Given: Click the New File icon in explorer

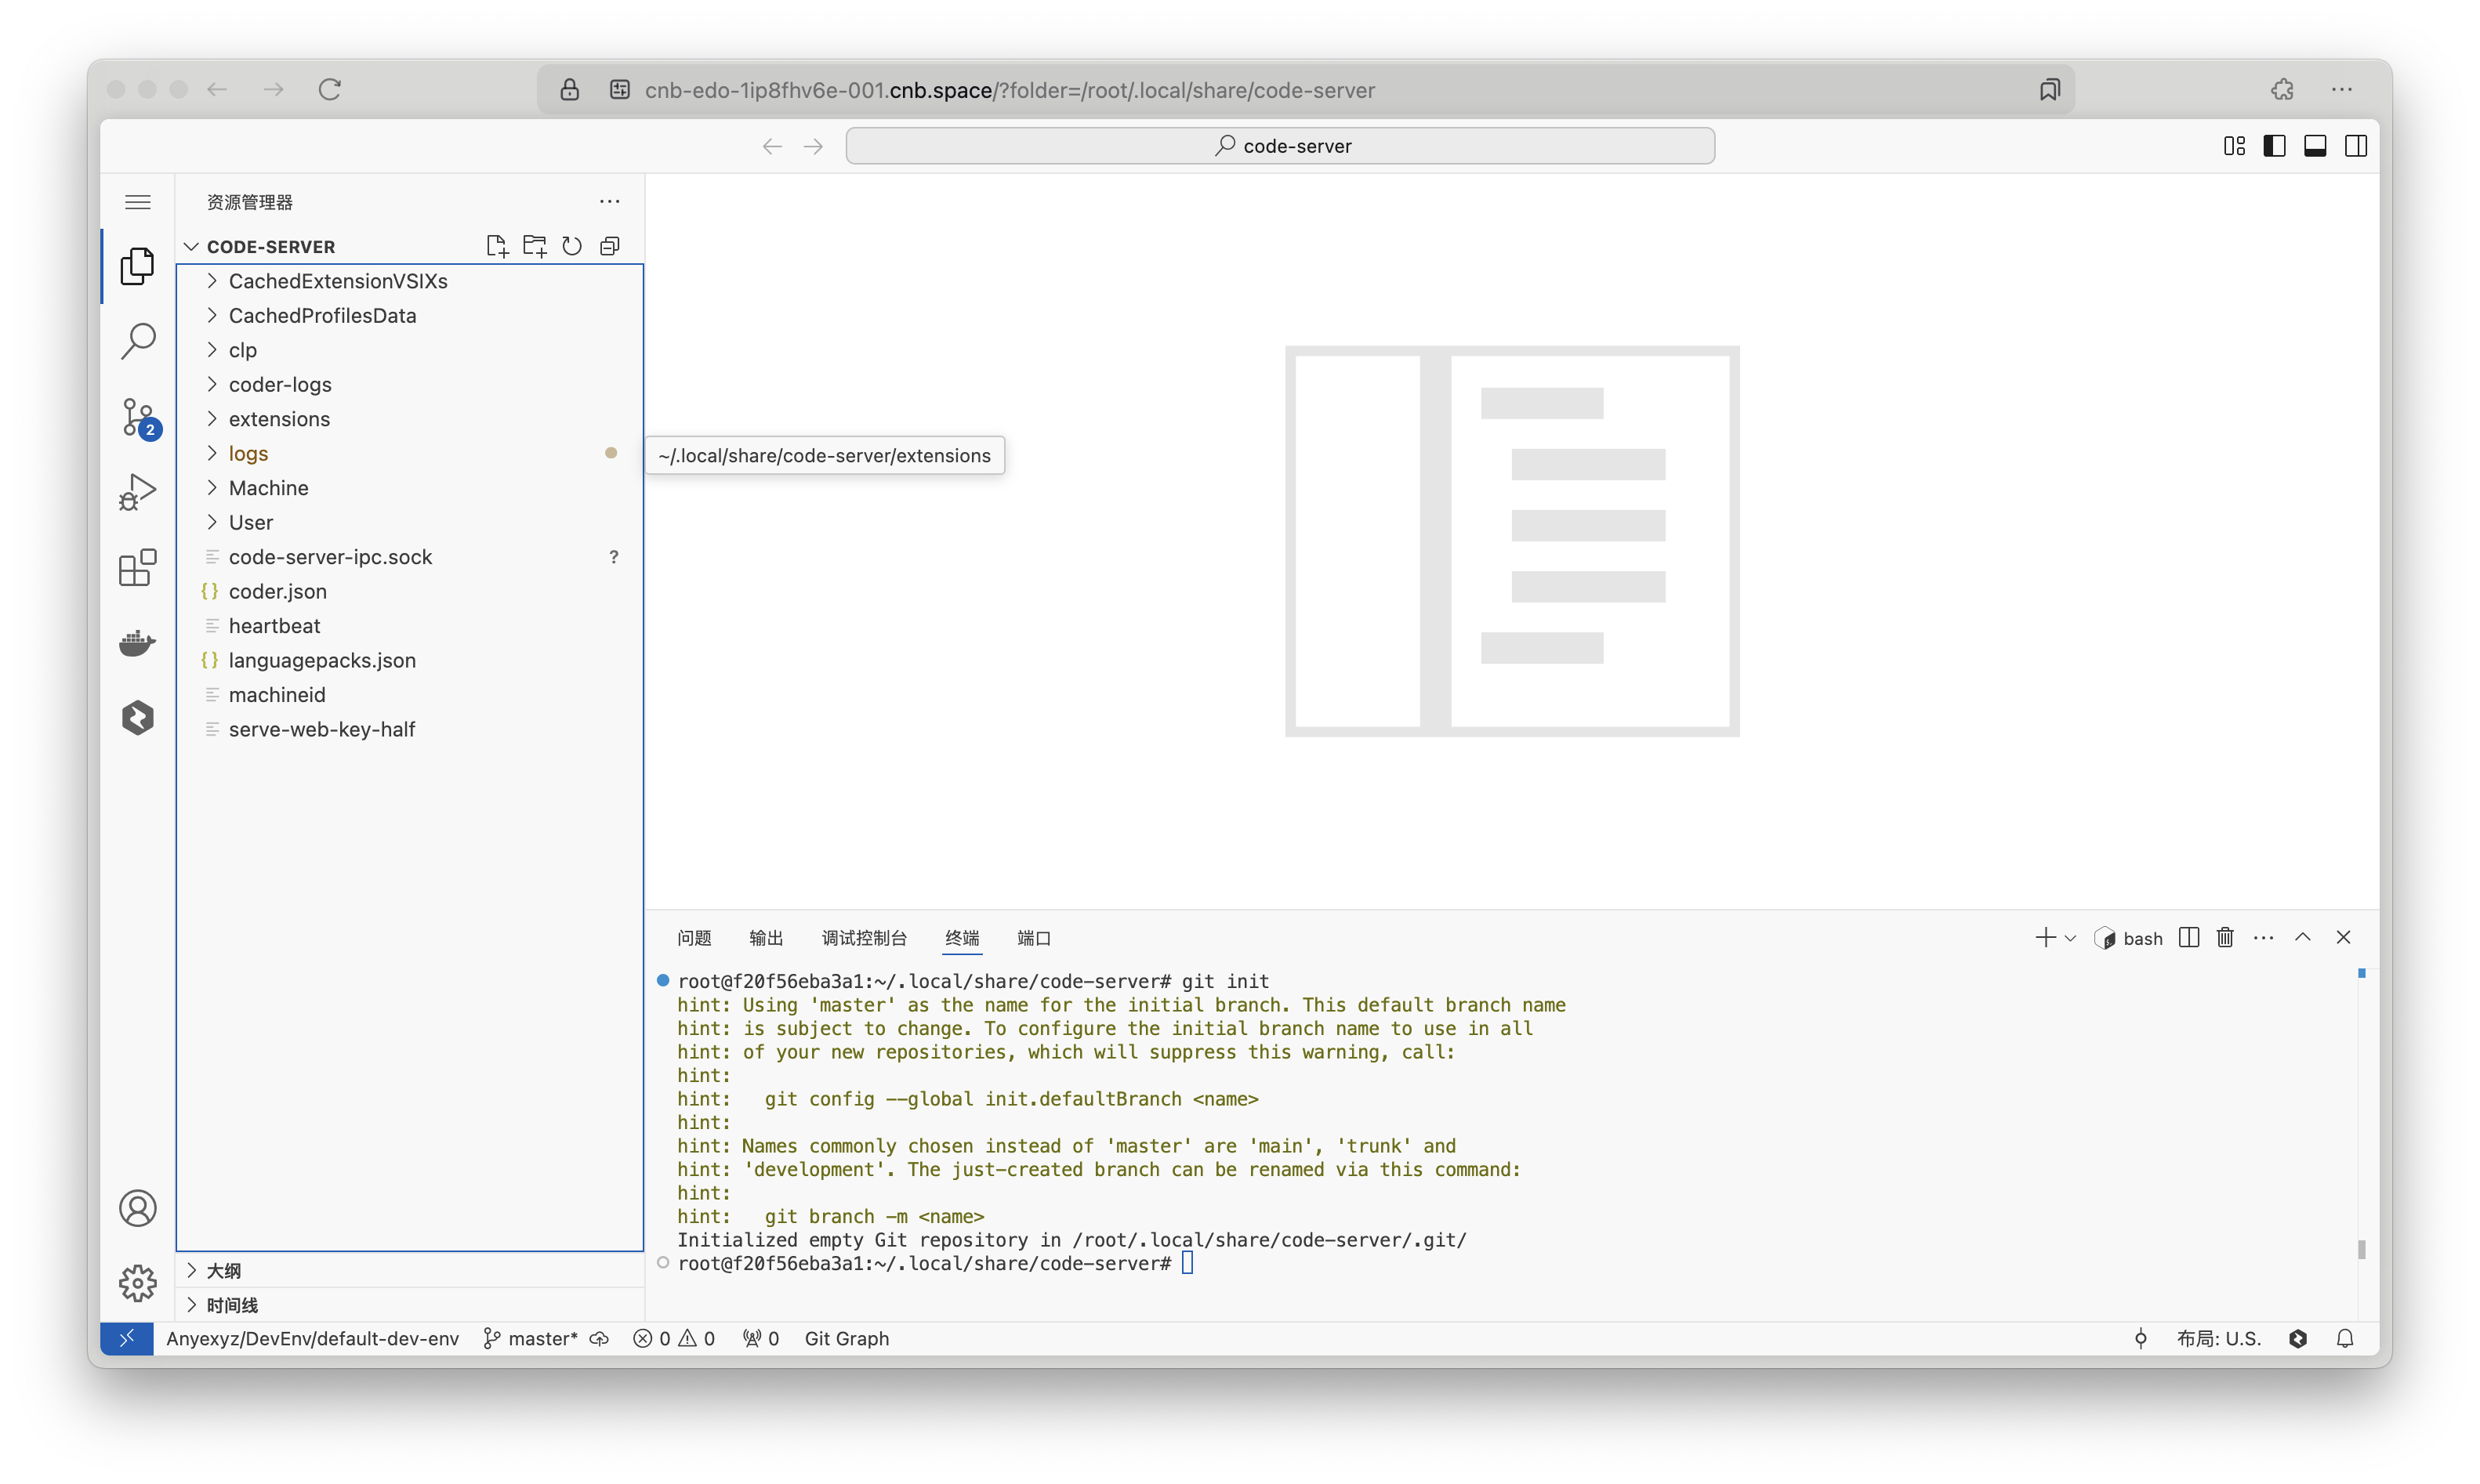Looking at the screenshot, I should point(496,246).
